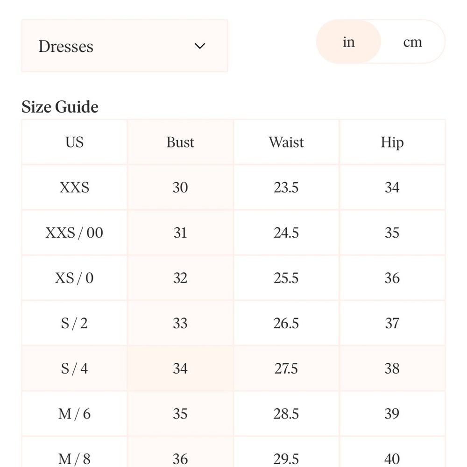This screenshot has width=467, height=467.
Task: Select the XXS / 00 size row
Action: click(233, 233)
